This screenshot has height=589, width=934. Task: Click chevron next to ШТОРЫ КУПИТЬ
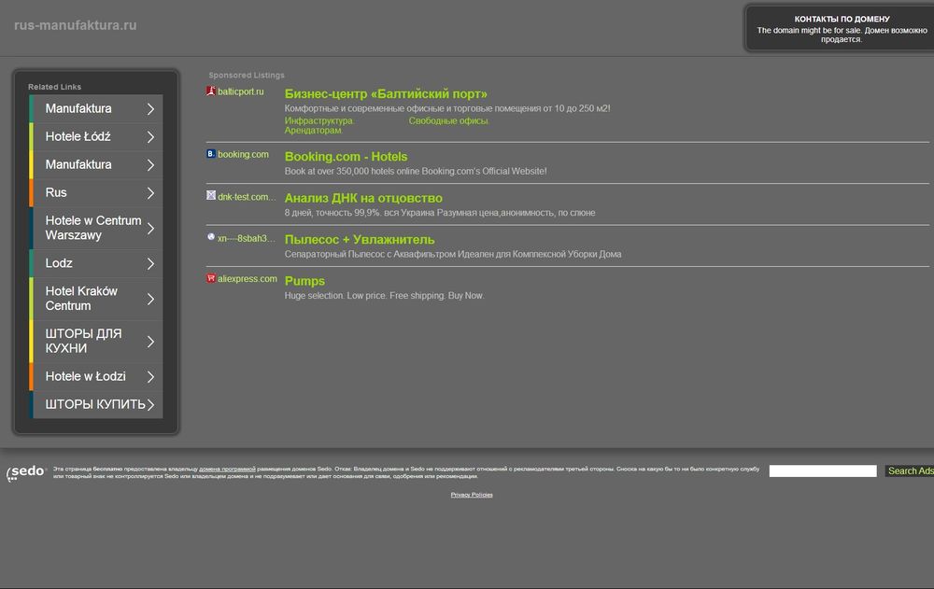150,405
